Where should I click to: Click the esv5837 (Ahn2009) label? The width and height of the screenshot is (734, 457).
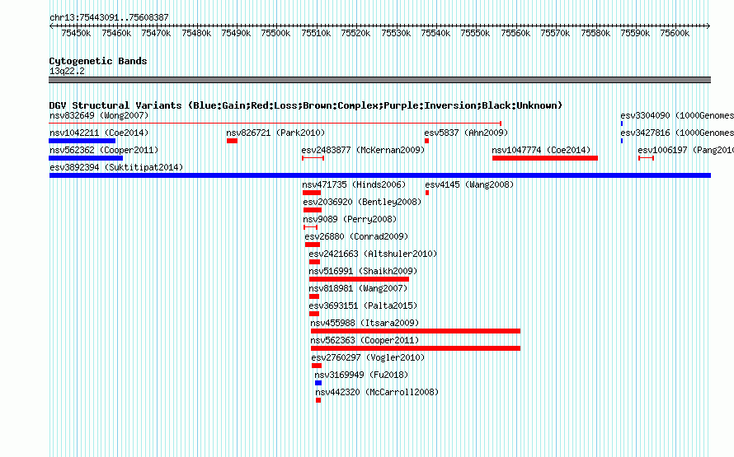coord(466,133)
